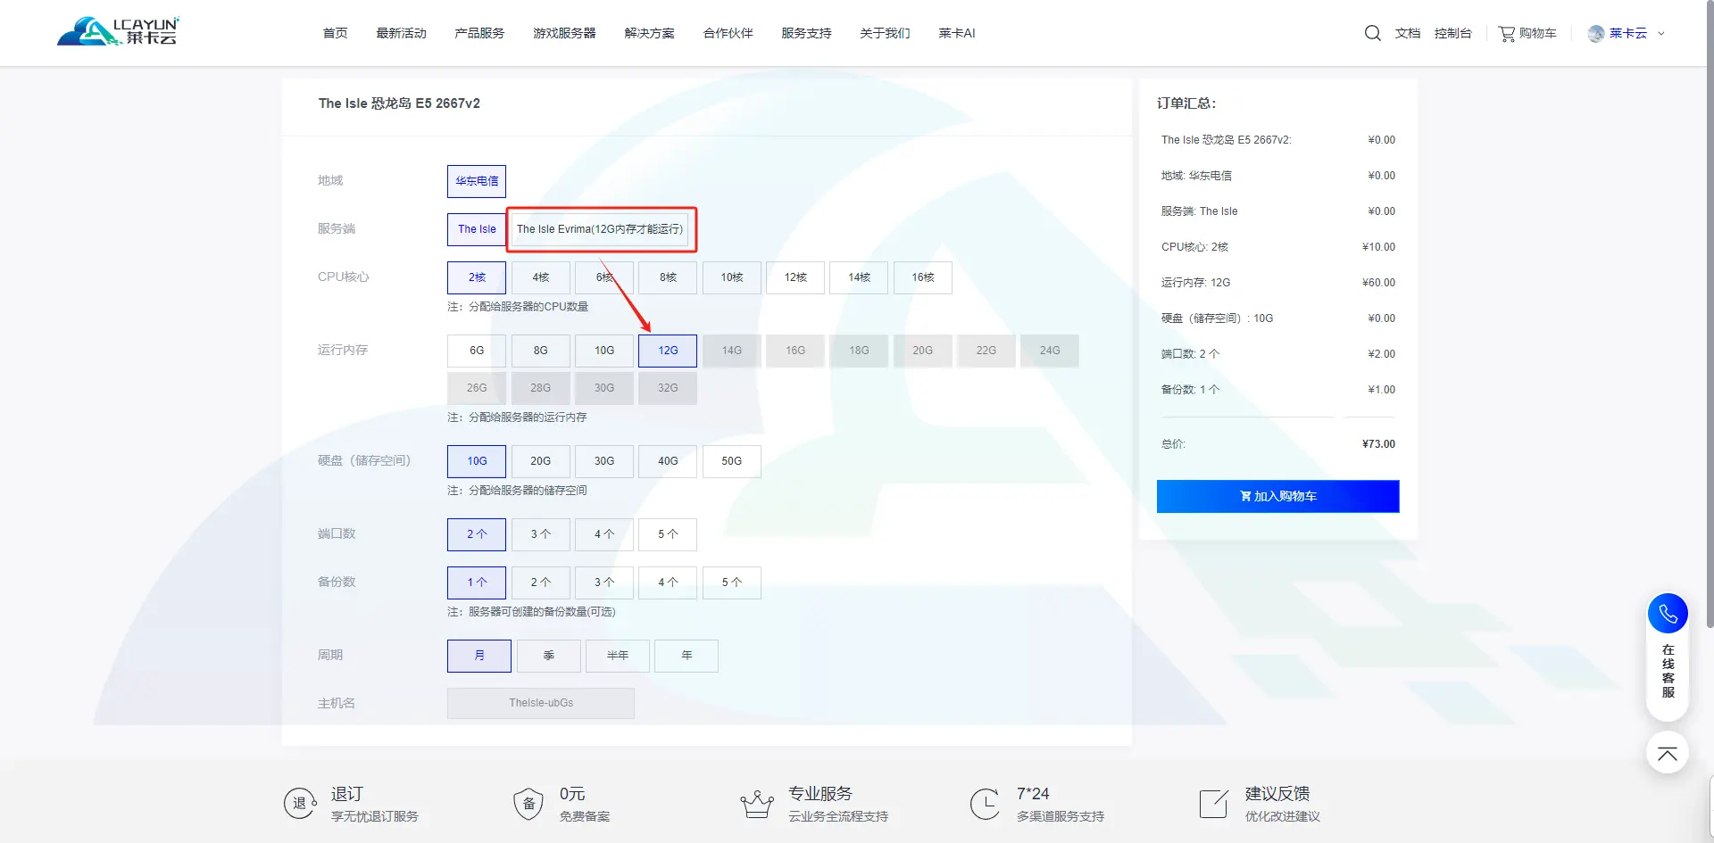
Task: Set backup count to 3个
Action: tap(604, 583)
